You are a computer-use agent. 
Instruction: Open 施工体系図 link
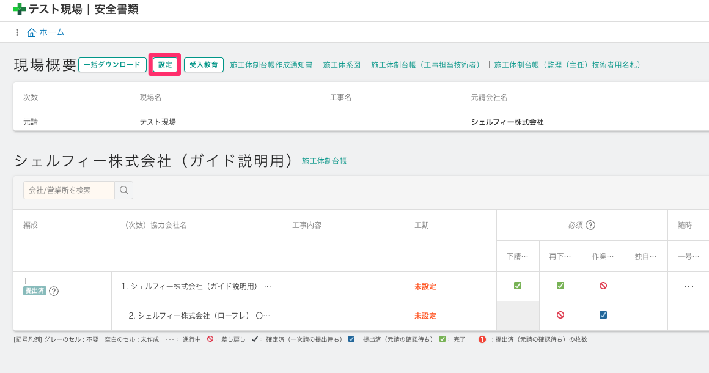[342, 65]
